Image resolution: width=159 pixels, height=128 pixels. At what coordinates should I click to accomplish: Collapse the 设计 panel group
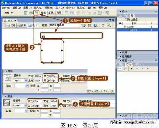click(x=121, y=12)
